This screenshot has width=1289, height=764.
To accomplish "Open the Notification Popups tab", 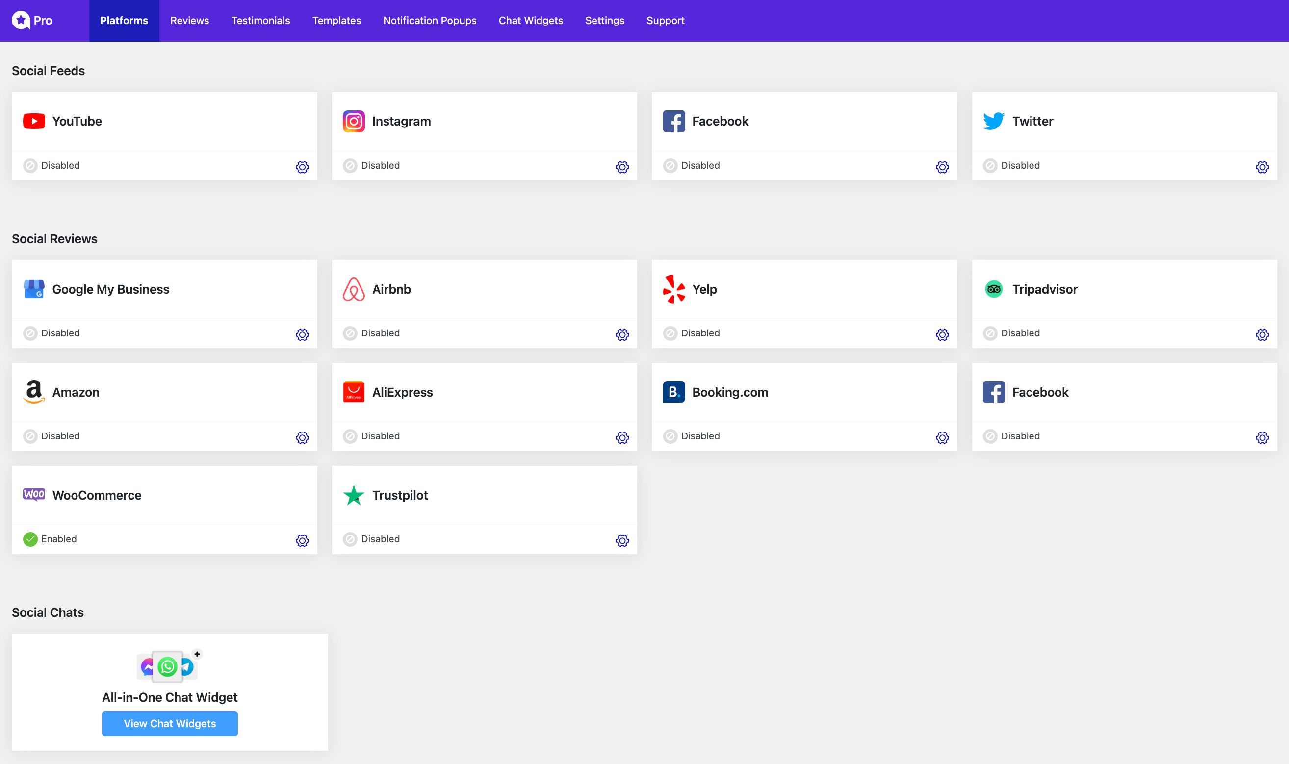I will click(429, 21).
